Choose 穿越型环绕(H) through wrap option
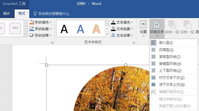The image size is (199, 111). (x=173, y=63)
